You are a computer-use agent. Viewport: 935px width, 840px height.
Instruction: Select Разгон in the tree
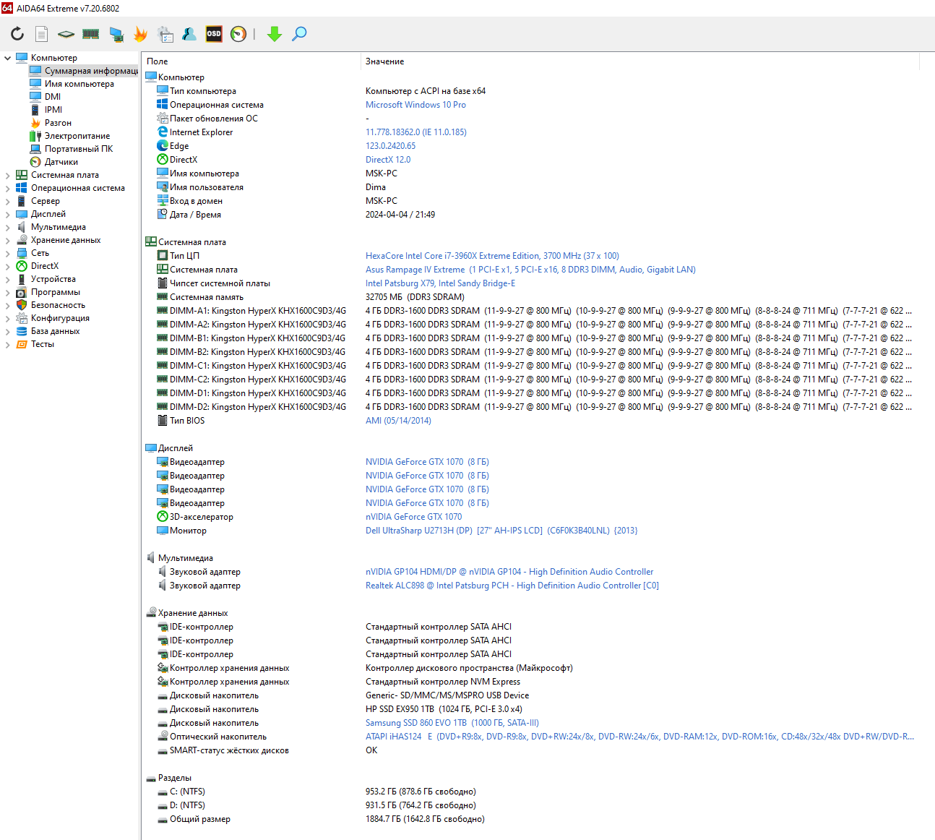(58, 123)
